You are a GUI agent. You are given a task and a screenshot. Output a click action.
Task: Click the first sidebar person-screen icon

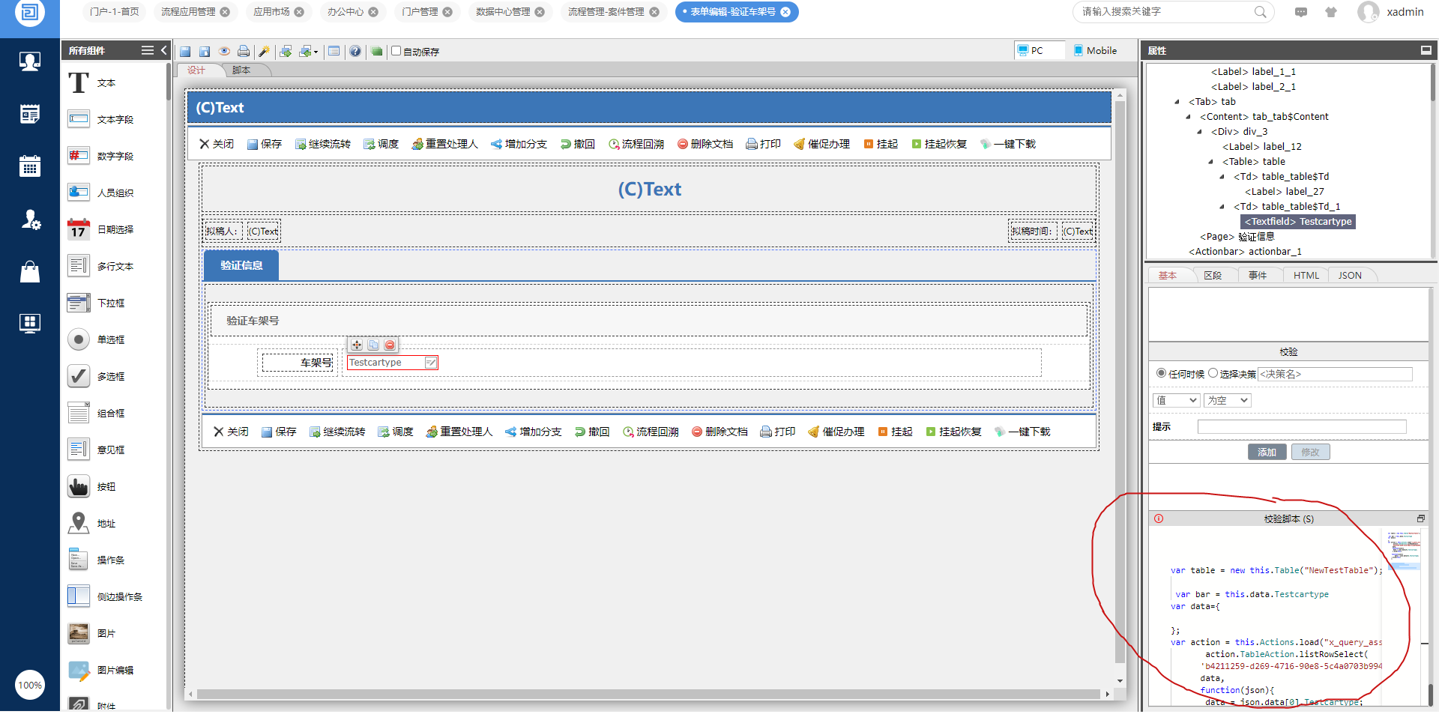tap(30, 61)
